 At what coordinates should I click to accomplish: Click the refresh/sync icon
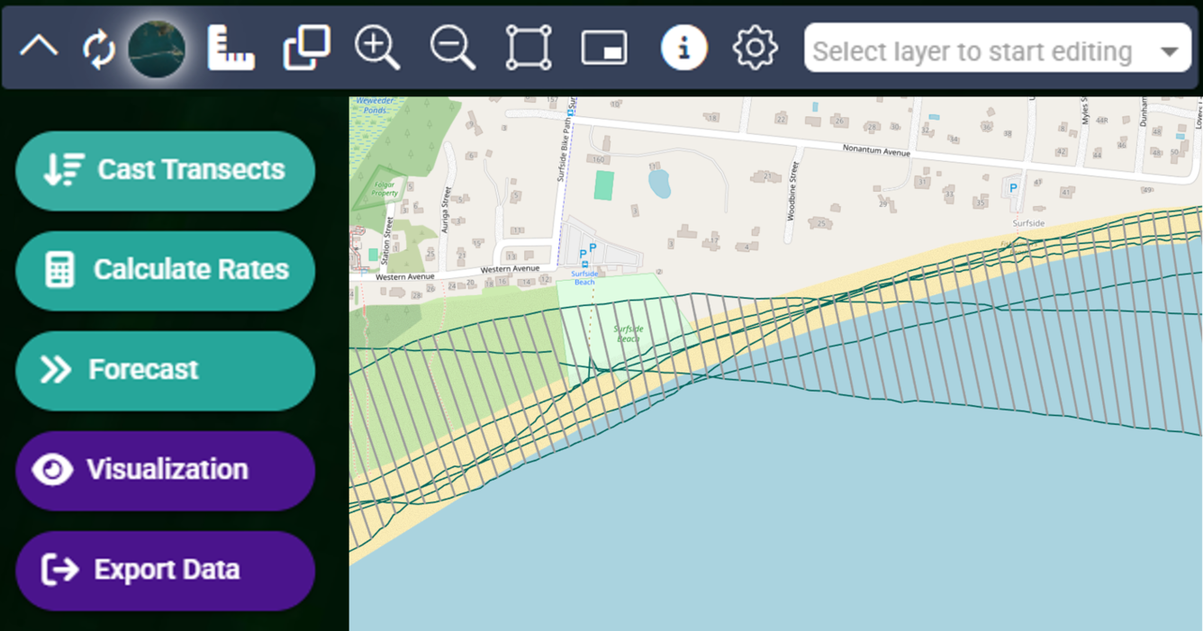98,48
